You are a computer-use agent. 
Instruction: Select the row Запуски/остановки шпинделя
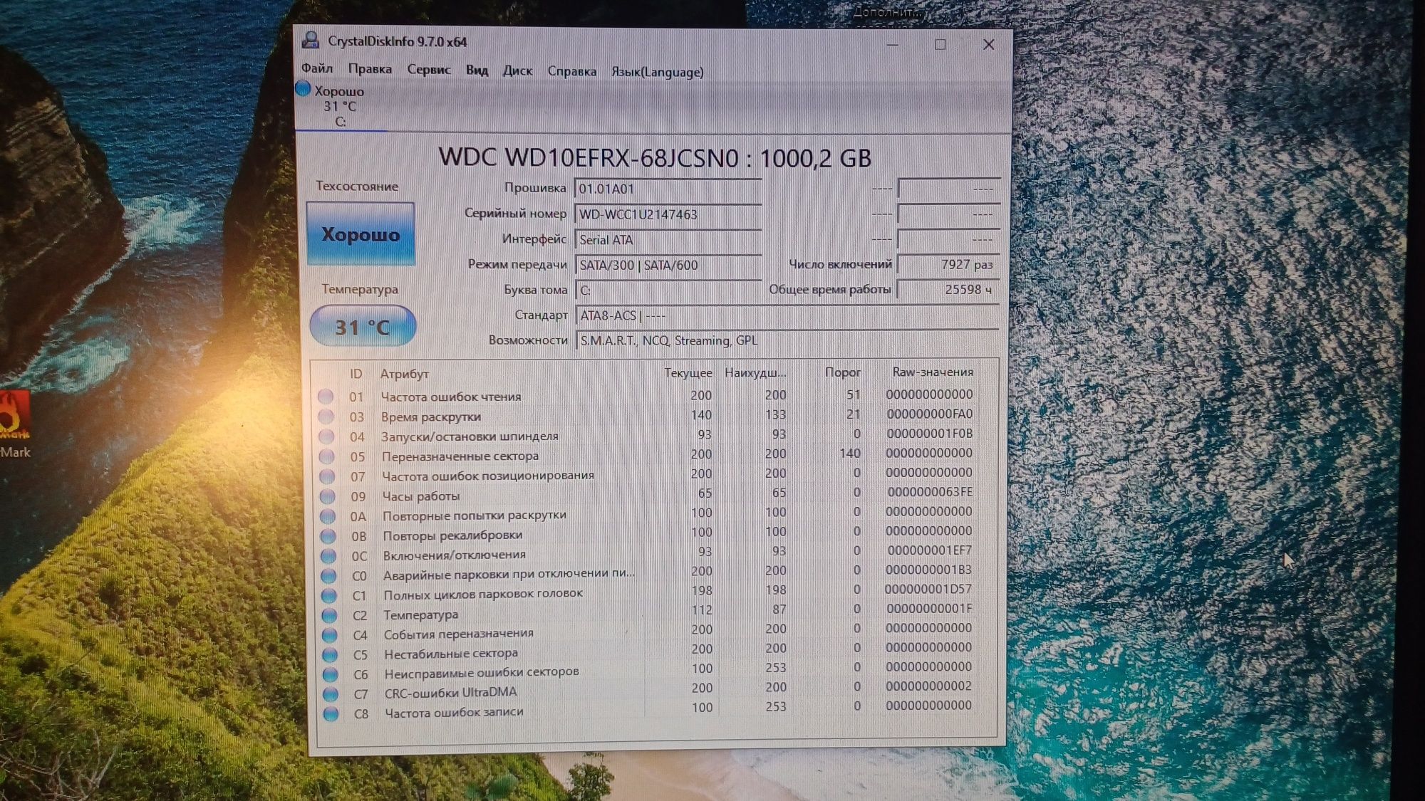(645, 435)
